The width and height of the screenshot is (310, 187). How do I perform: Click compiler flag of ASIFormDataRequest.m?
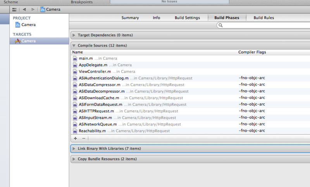pos(251,104)
